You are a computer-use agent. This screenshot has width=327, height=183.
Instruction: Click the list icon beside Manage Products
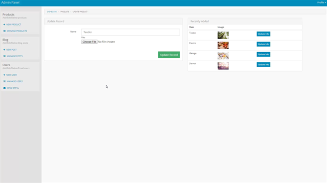pyautogui.click(x=5, y=31)
